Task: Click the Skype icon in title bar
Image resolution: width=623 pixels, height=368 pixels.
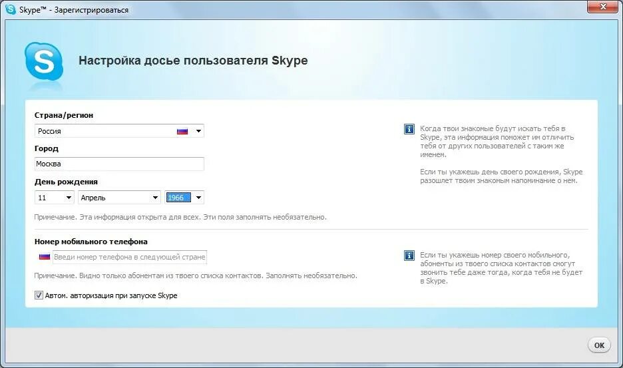Action: coord(11,9)
